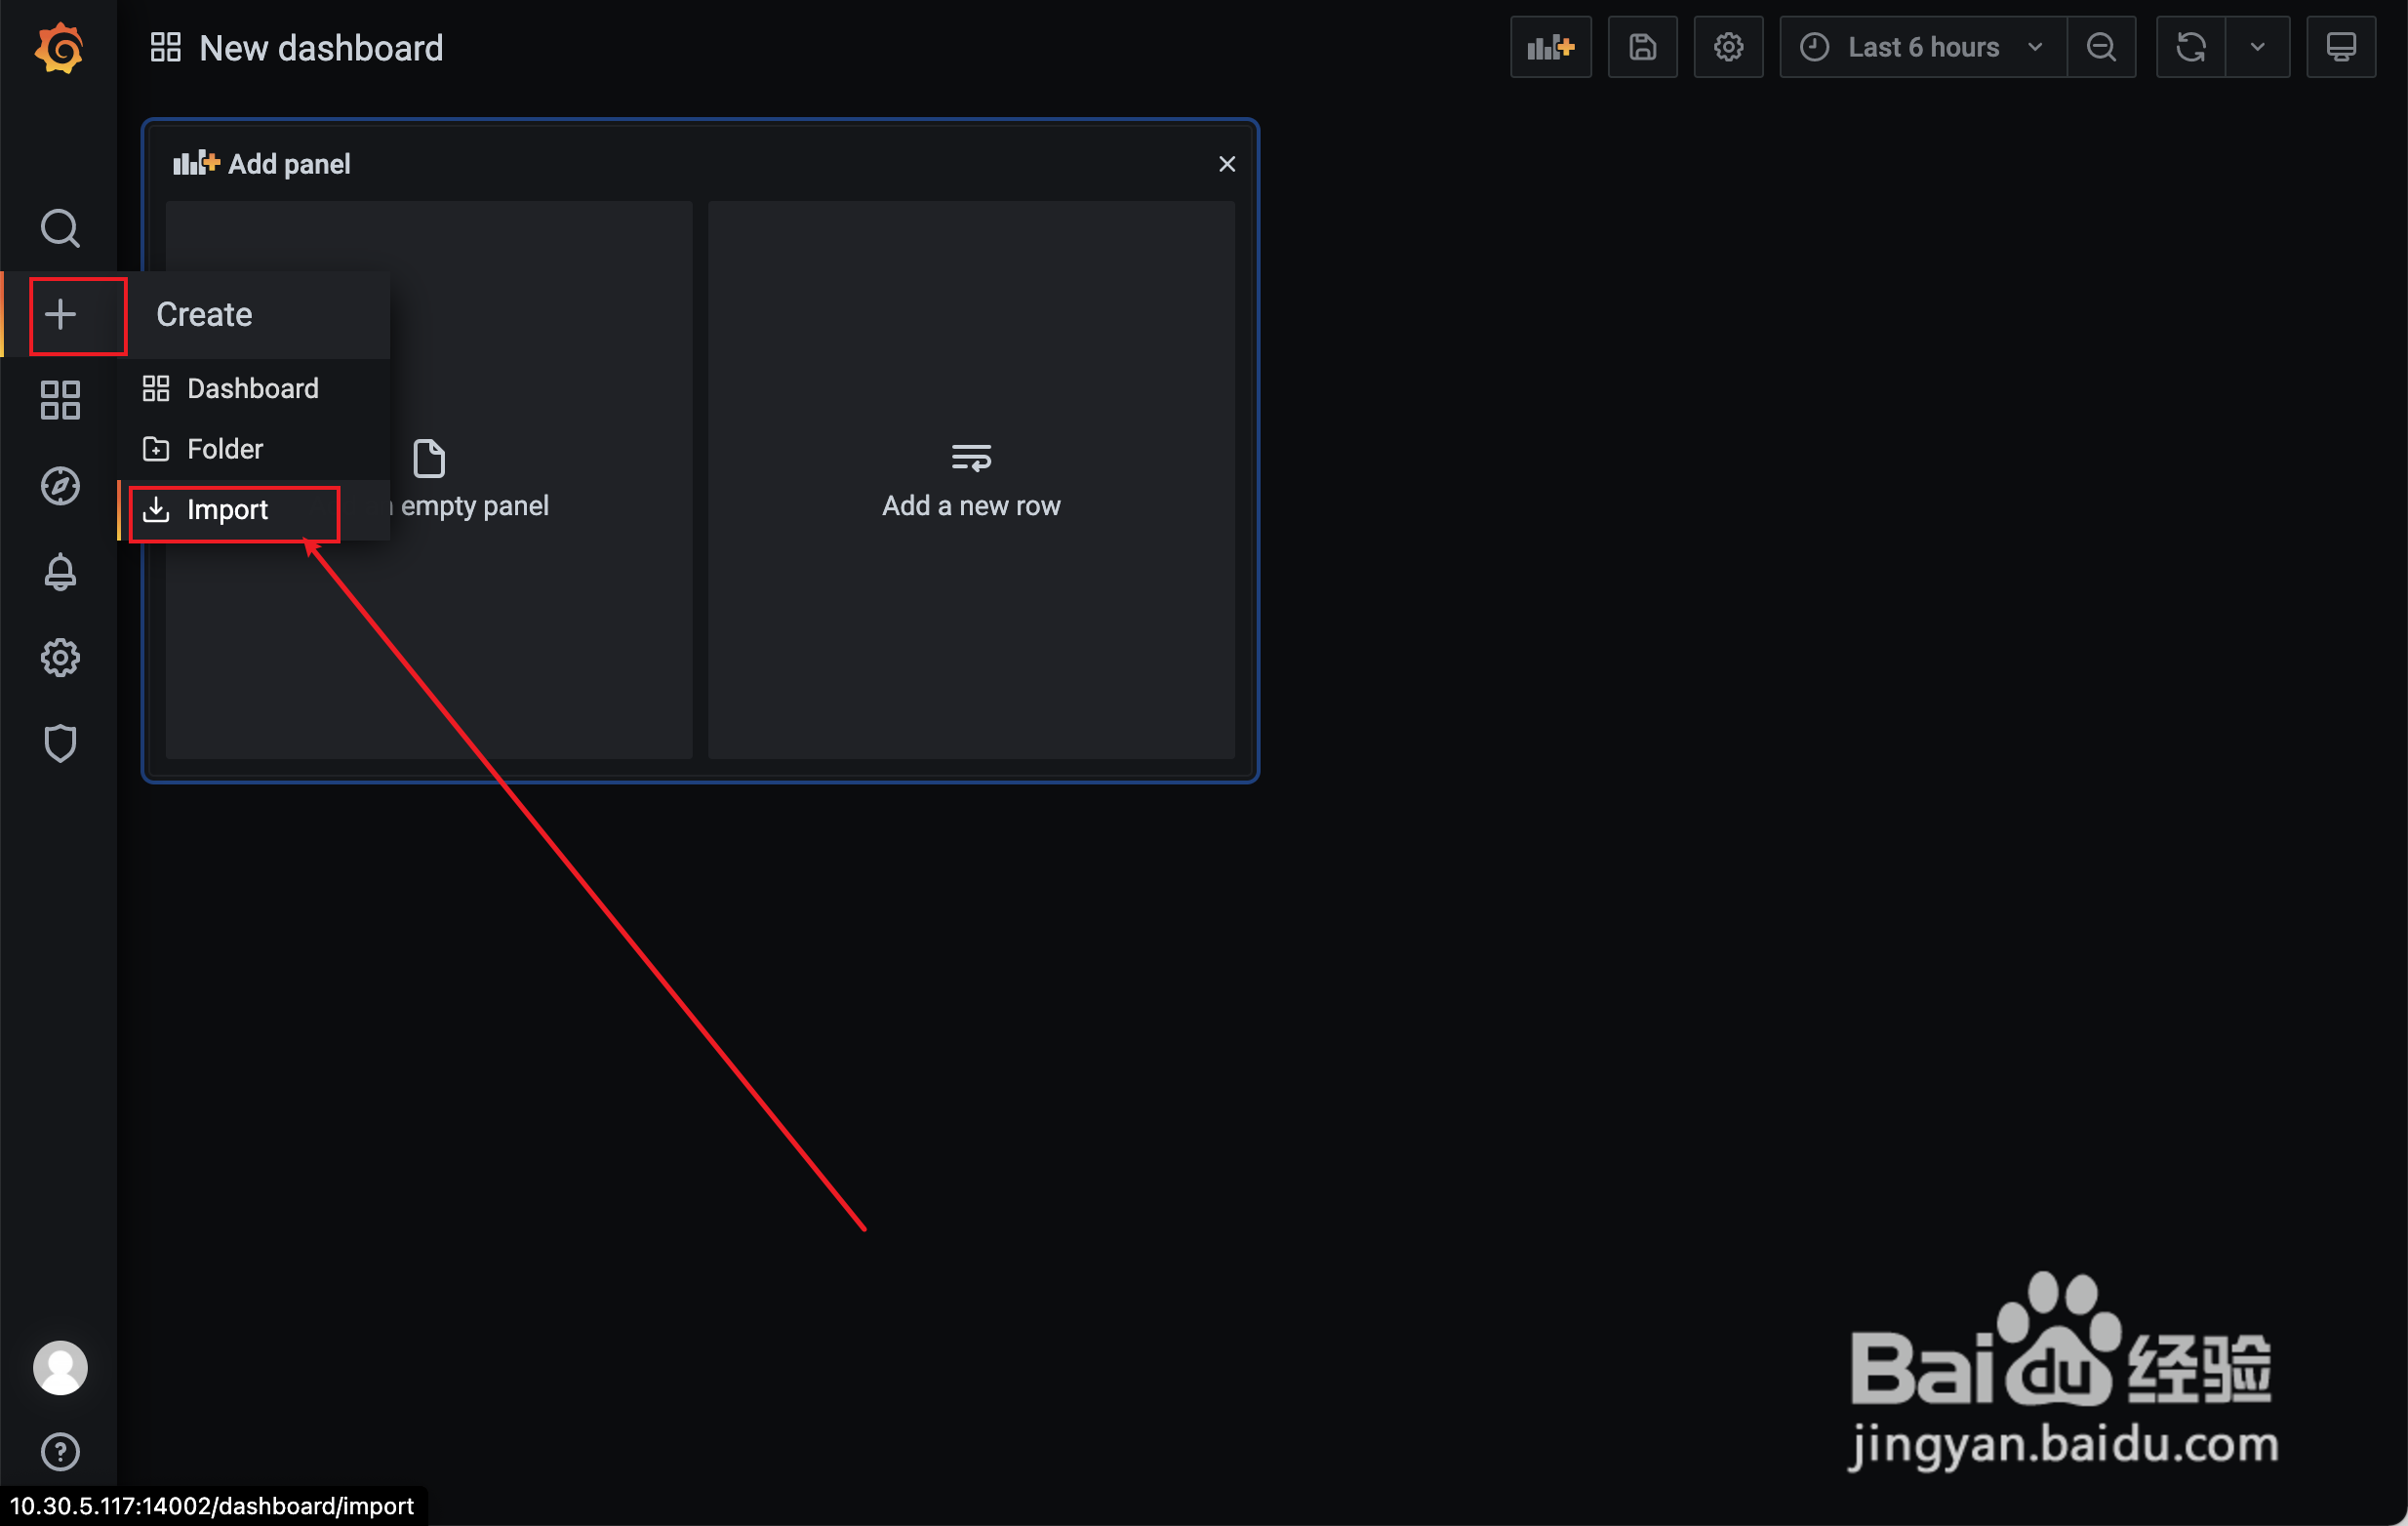Image resolution: width=2408 pixels, height=1526 pixels.
Task: Click the Shield security icon
Action: (60, 742)
